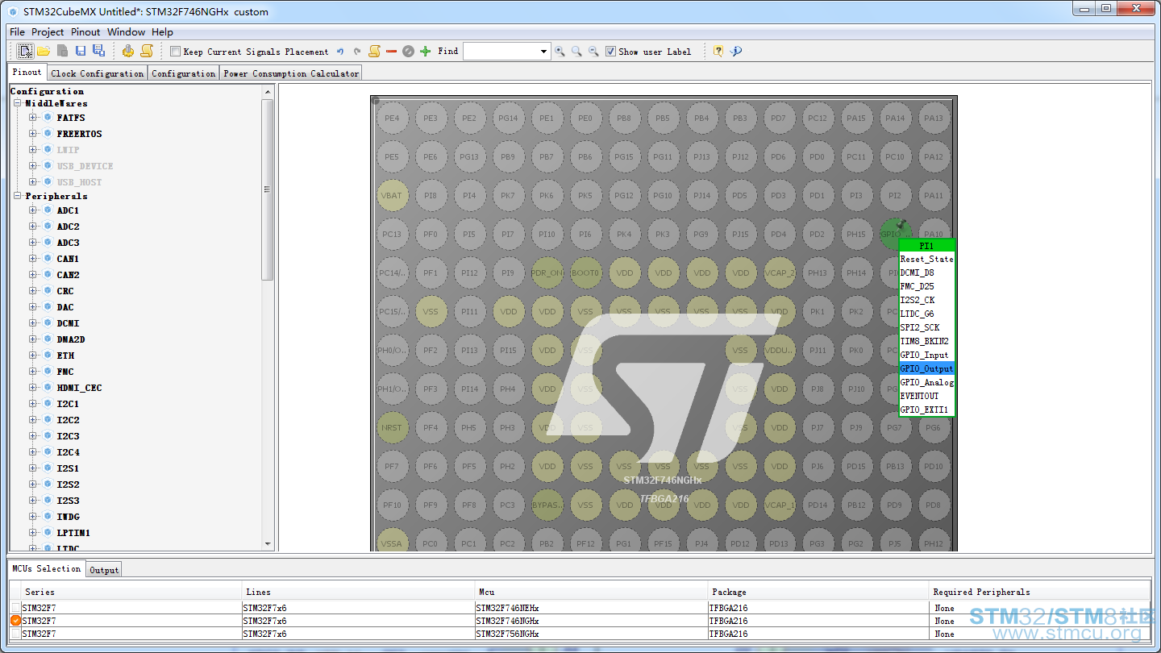
Task: Click the grey circle-slash toolbar icon
Action: click(408, 52)
